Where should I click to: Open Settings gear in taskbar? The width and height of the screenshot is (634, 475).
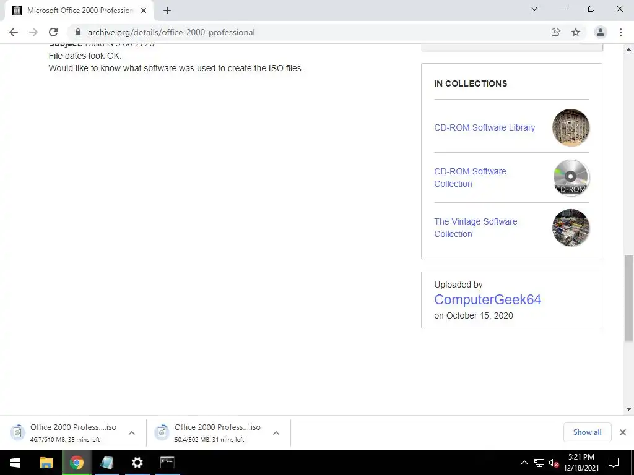click(137, 463)
